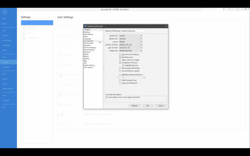Enable Apply Dark Themed UI checkbox

[x=120, y=83]
